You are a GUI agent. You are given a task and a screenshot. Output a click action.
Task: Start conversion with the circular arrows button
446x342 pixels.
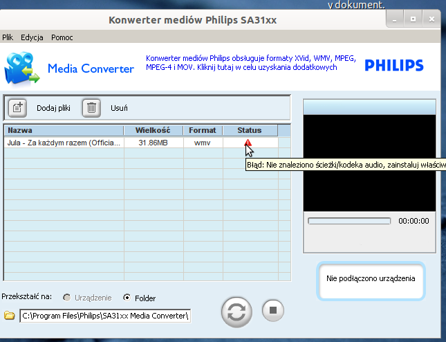pyautogui.click(x=236, y=312)
